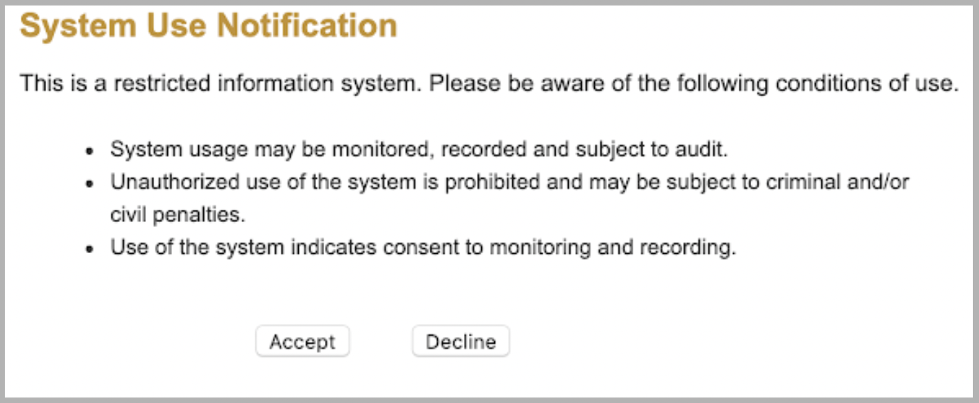This screenshot has width=979, height=403.
Task: Click the Accept button
Action: click(302, 342)
